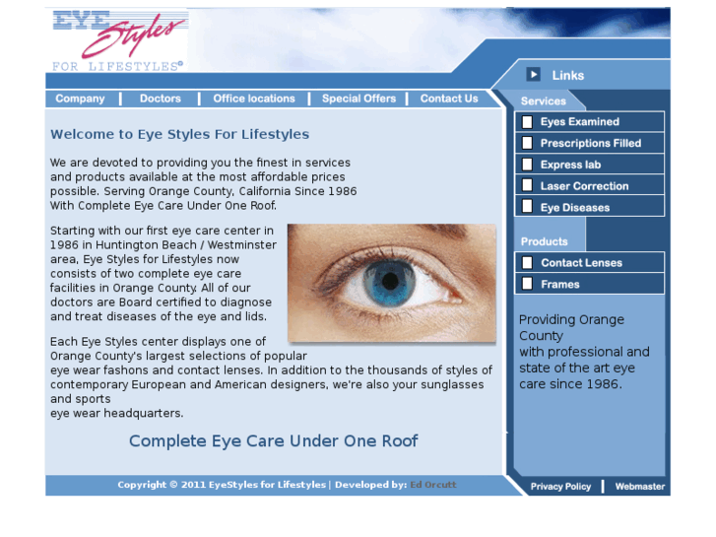716x537 pixels.
Task: Open the Company menu item
Action: pyautogui.click(x=80, y=99)
